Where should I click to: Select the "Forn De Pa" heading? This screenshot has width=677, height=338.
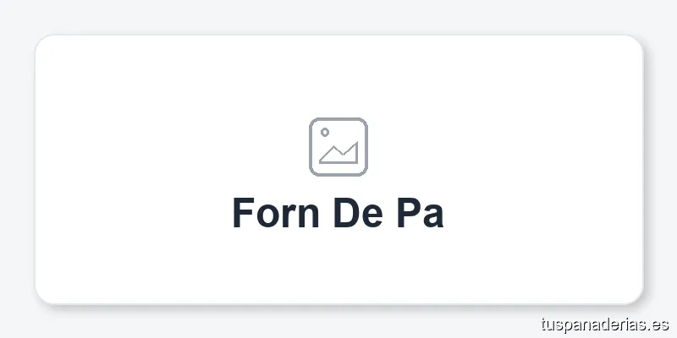coord(338,213)
